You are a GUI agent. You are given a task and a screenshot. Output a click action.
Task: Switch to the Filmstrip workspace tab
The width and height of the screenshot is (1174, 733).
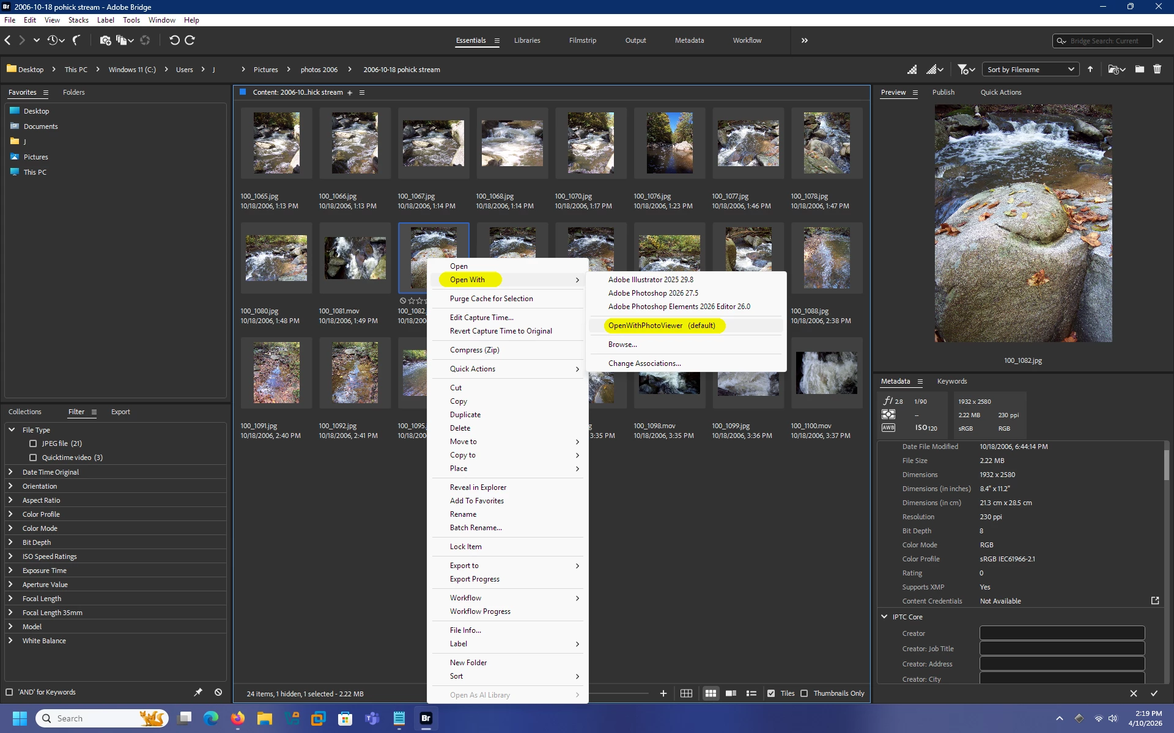click(582, 40)
